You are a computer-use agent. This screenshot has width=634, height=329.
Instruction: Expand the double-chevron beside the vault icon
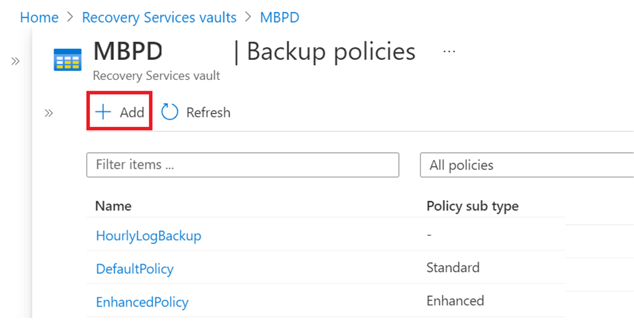pyautogui.click(x=16, y=61)
